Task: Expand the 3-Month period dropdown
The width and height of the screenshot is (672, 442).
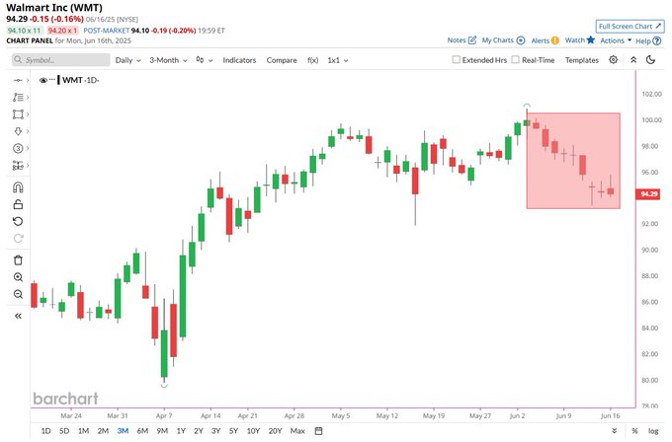Action: click(169, 60)
